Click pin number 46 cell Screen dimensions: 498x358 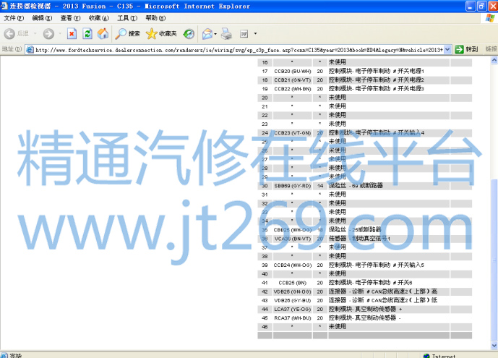tap(265, 327)
